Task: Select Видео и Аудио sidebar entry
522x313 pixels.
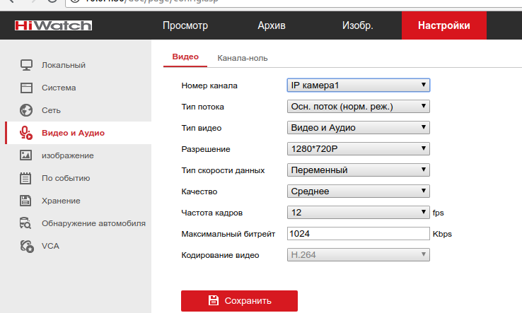Action: tap(79, 133)
